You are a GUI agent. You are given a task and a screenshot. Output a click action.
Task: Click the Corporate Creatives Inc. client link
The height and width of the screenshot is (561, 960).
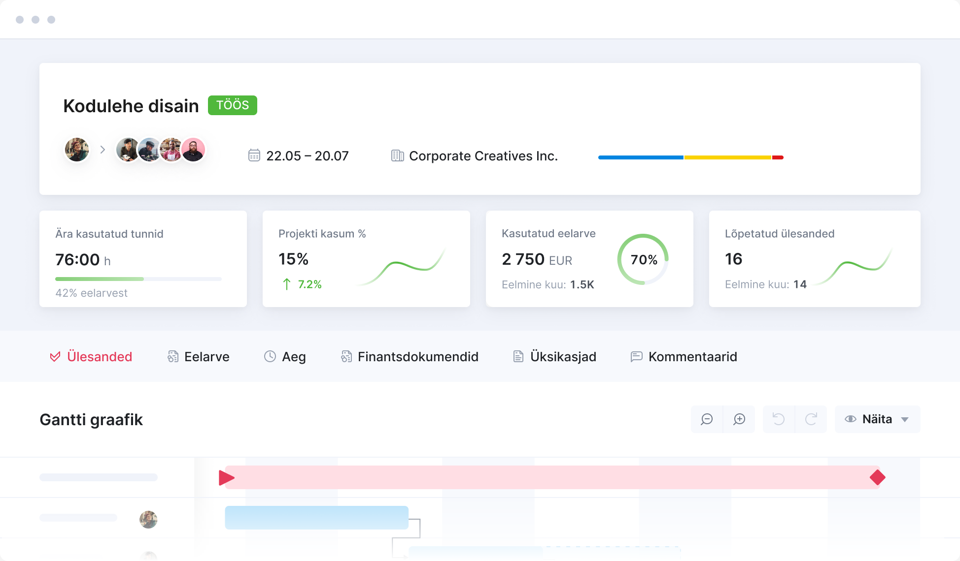[483, 156]
